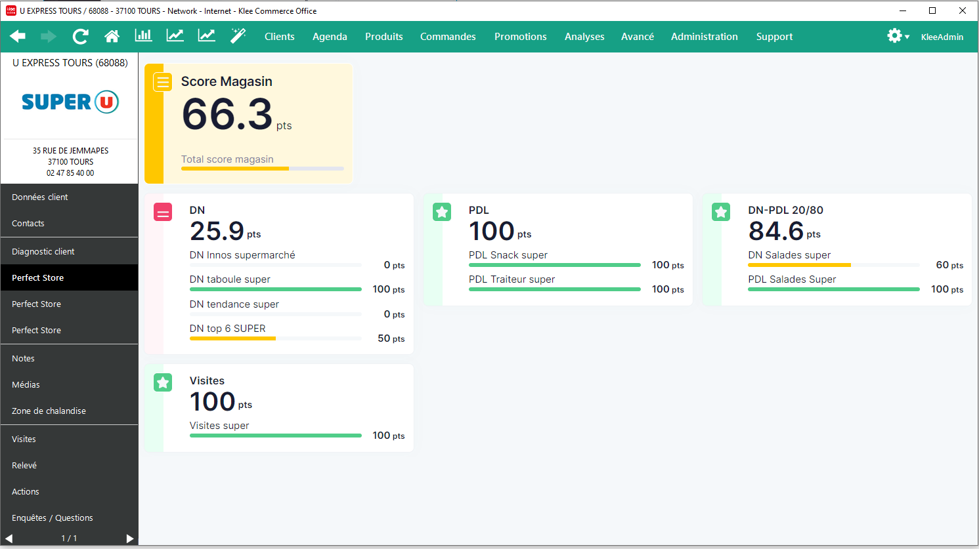This screenshot has width=979, height=549.
Task: Click the KleeAdmin user name
Action: 942,37
